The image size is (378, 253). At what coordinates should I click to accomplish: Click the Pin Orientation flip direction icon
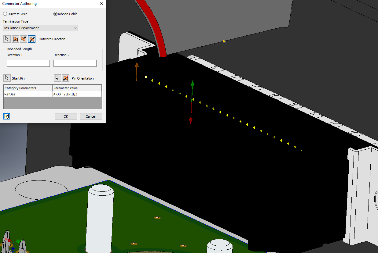66,78
